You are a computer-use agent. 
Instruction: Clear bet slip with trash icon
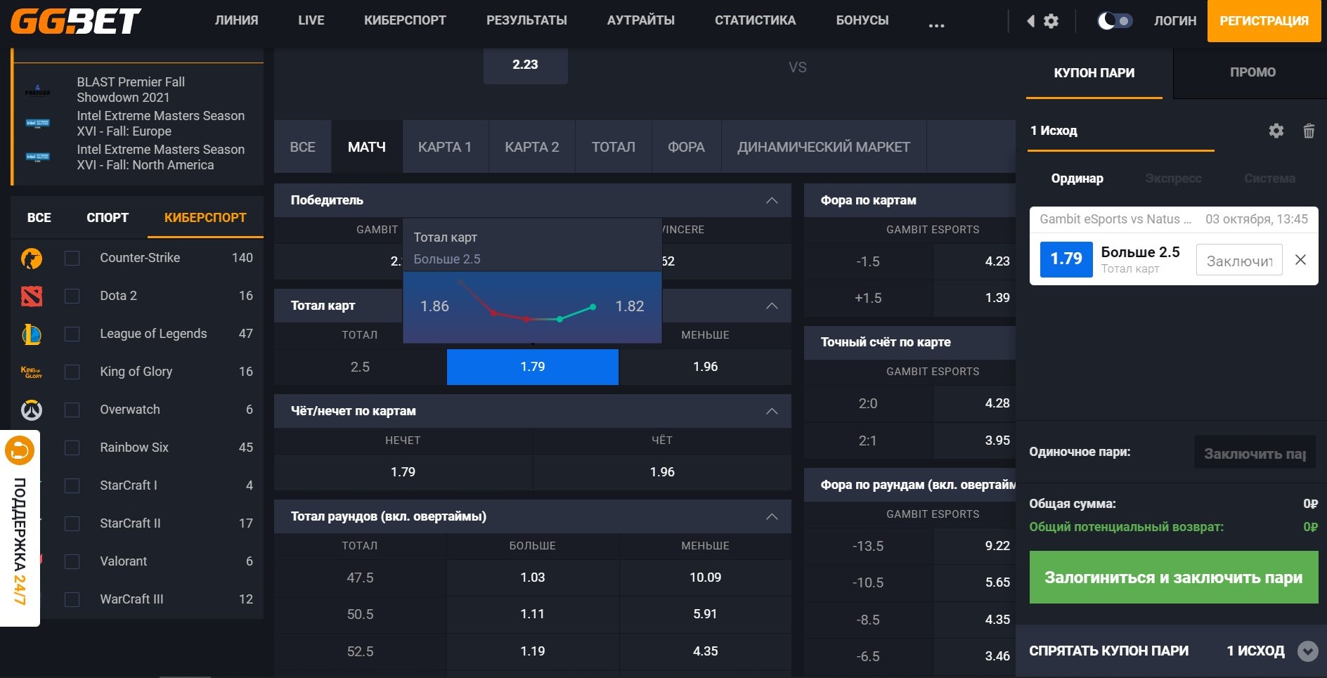1309,131
